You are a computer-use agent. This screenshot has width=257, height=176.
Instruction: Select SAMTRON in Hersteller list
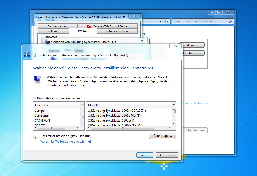tap(42, 121)
